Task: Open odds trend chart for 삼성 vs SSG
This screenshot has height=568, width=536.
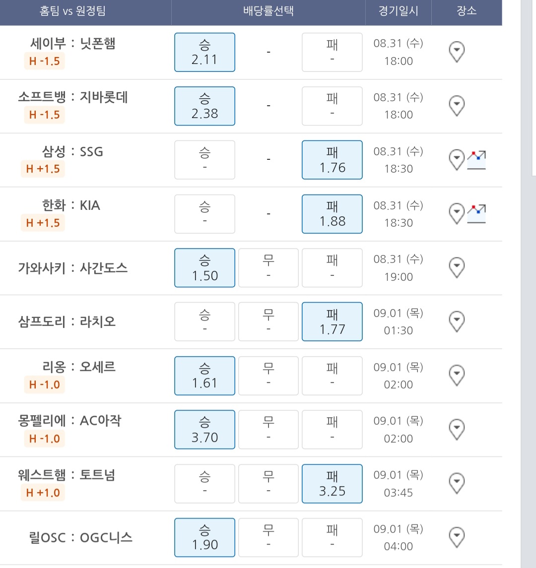Action: click(x=476, y=160)
